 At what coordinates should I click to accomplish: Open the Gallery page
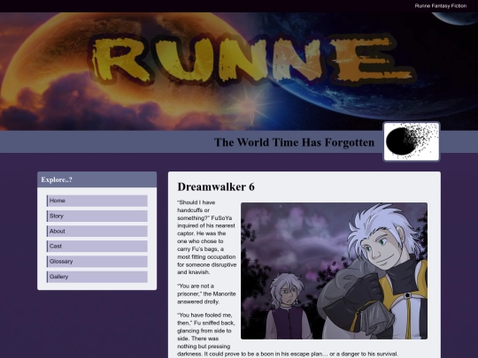[x=97, y=277]
